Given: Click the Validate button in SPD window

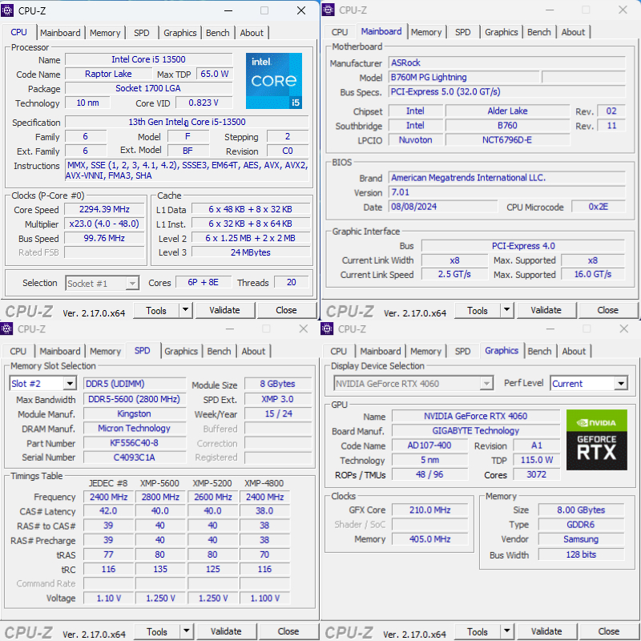Looking at the screenshot, I should (226, 631).
